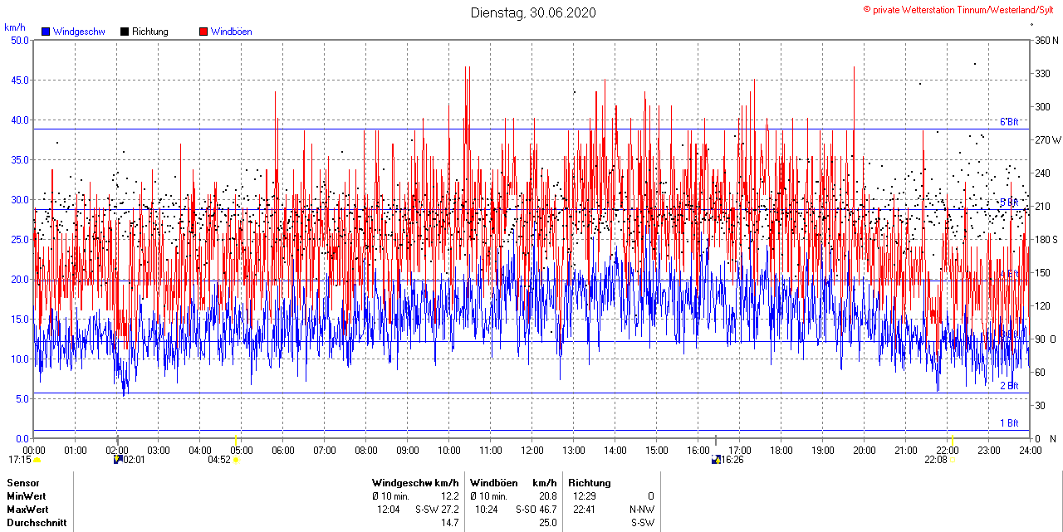Click the 2 Bft threshold label

1009,386
